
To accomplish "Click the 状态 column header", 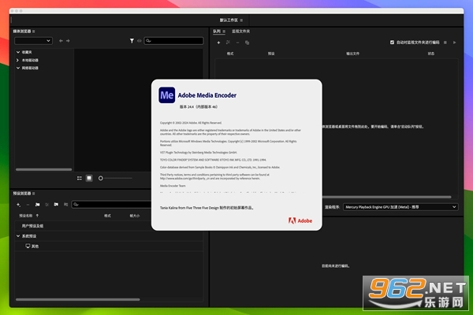I will (x=431, y=54).
